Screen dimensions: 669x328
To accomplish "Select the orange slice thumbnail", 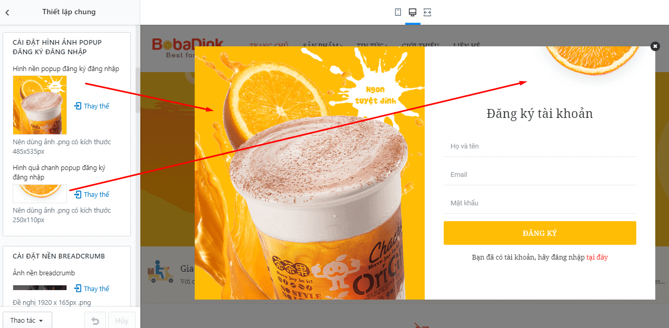I will [x=40, y=194].
